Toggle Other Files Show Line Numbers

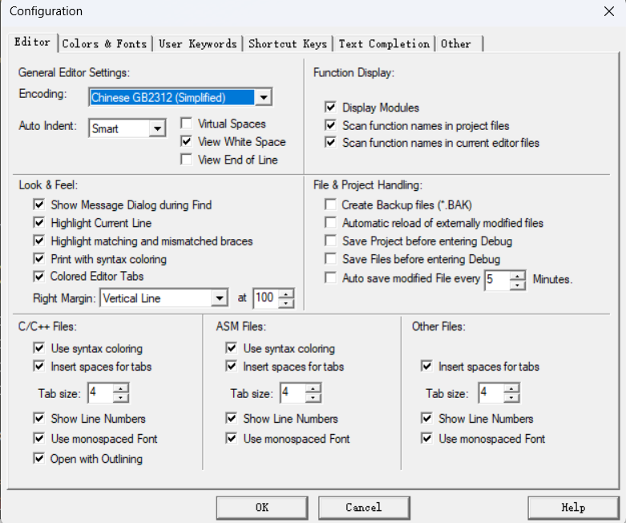point(426,419)
